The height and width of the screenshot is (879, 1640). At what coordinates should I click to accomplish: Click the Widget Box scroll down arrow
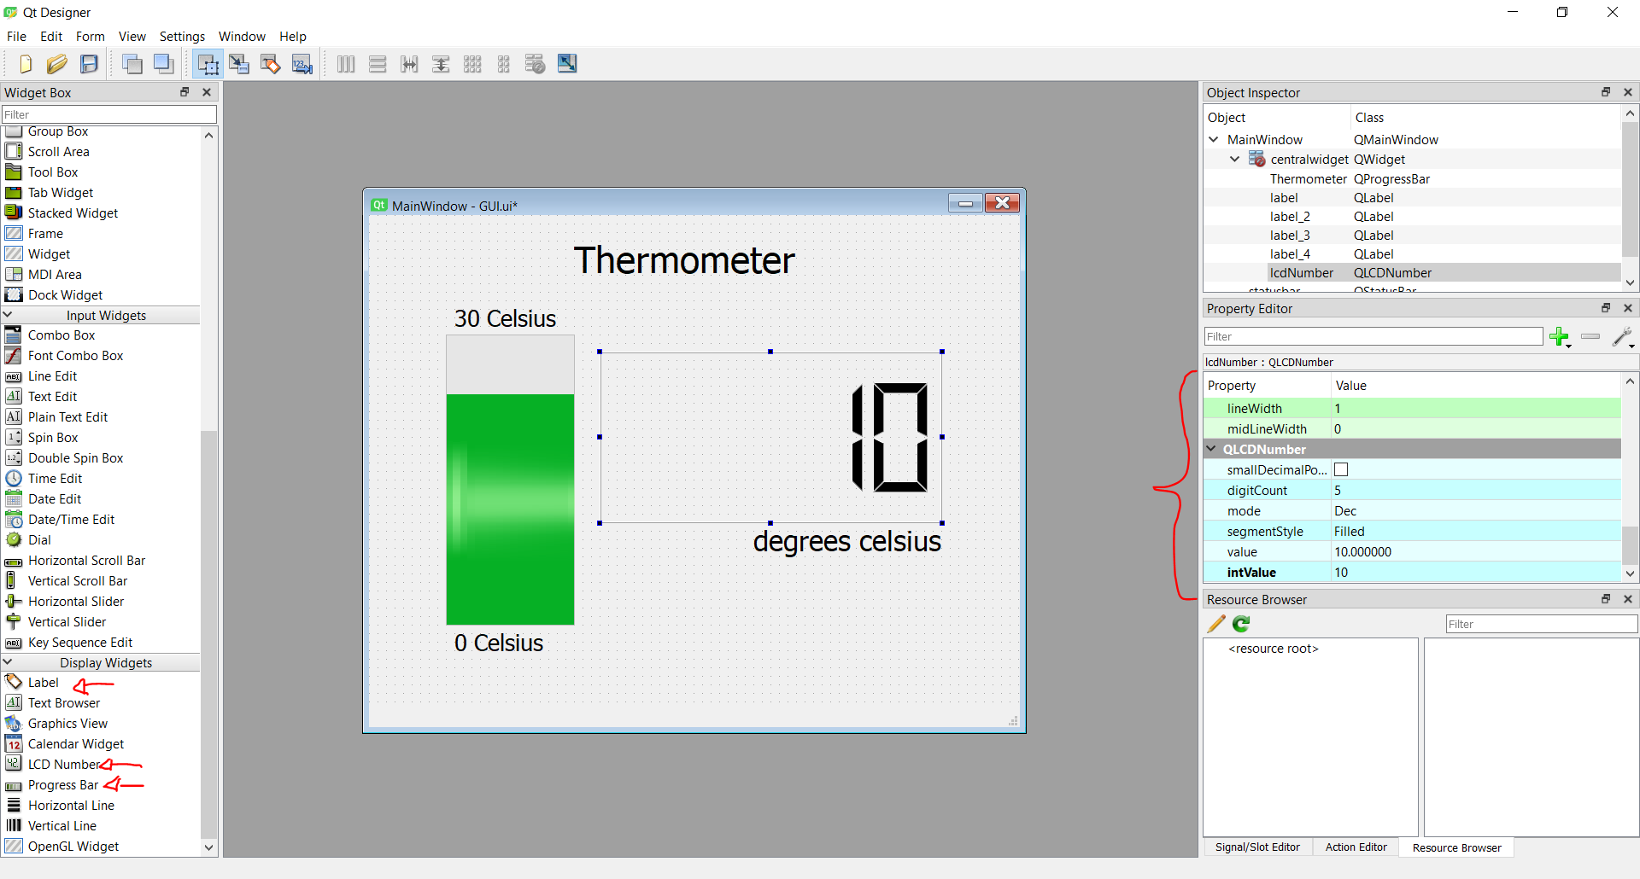(x=208, y=847)
